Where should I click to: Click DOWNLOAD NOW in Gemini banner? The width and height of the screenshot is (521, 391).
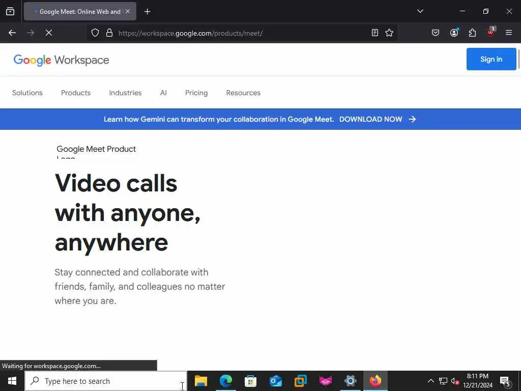370,119
